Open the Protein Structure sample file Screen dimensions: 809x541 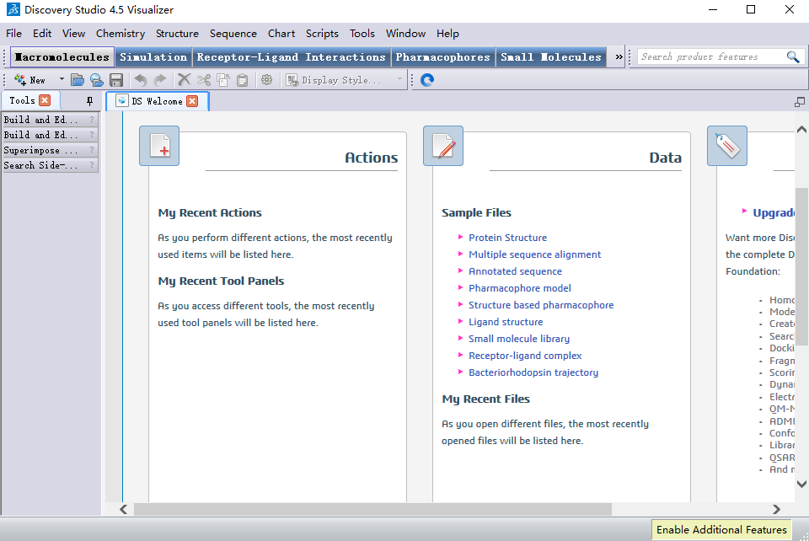[x=507, y=238]
